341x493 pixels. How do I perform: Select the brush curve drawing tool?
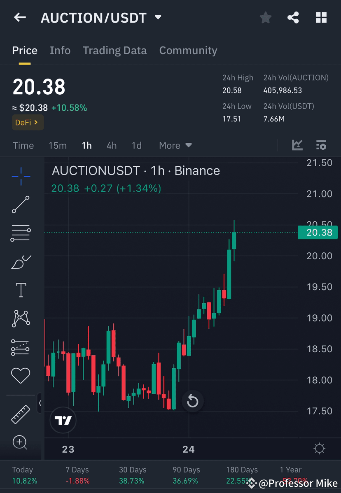click(21, 262)
